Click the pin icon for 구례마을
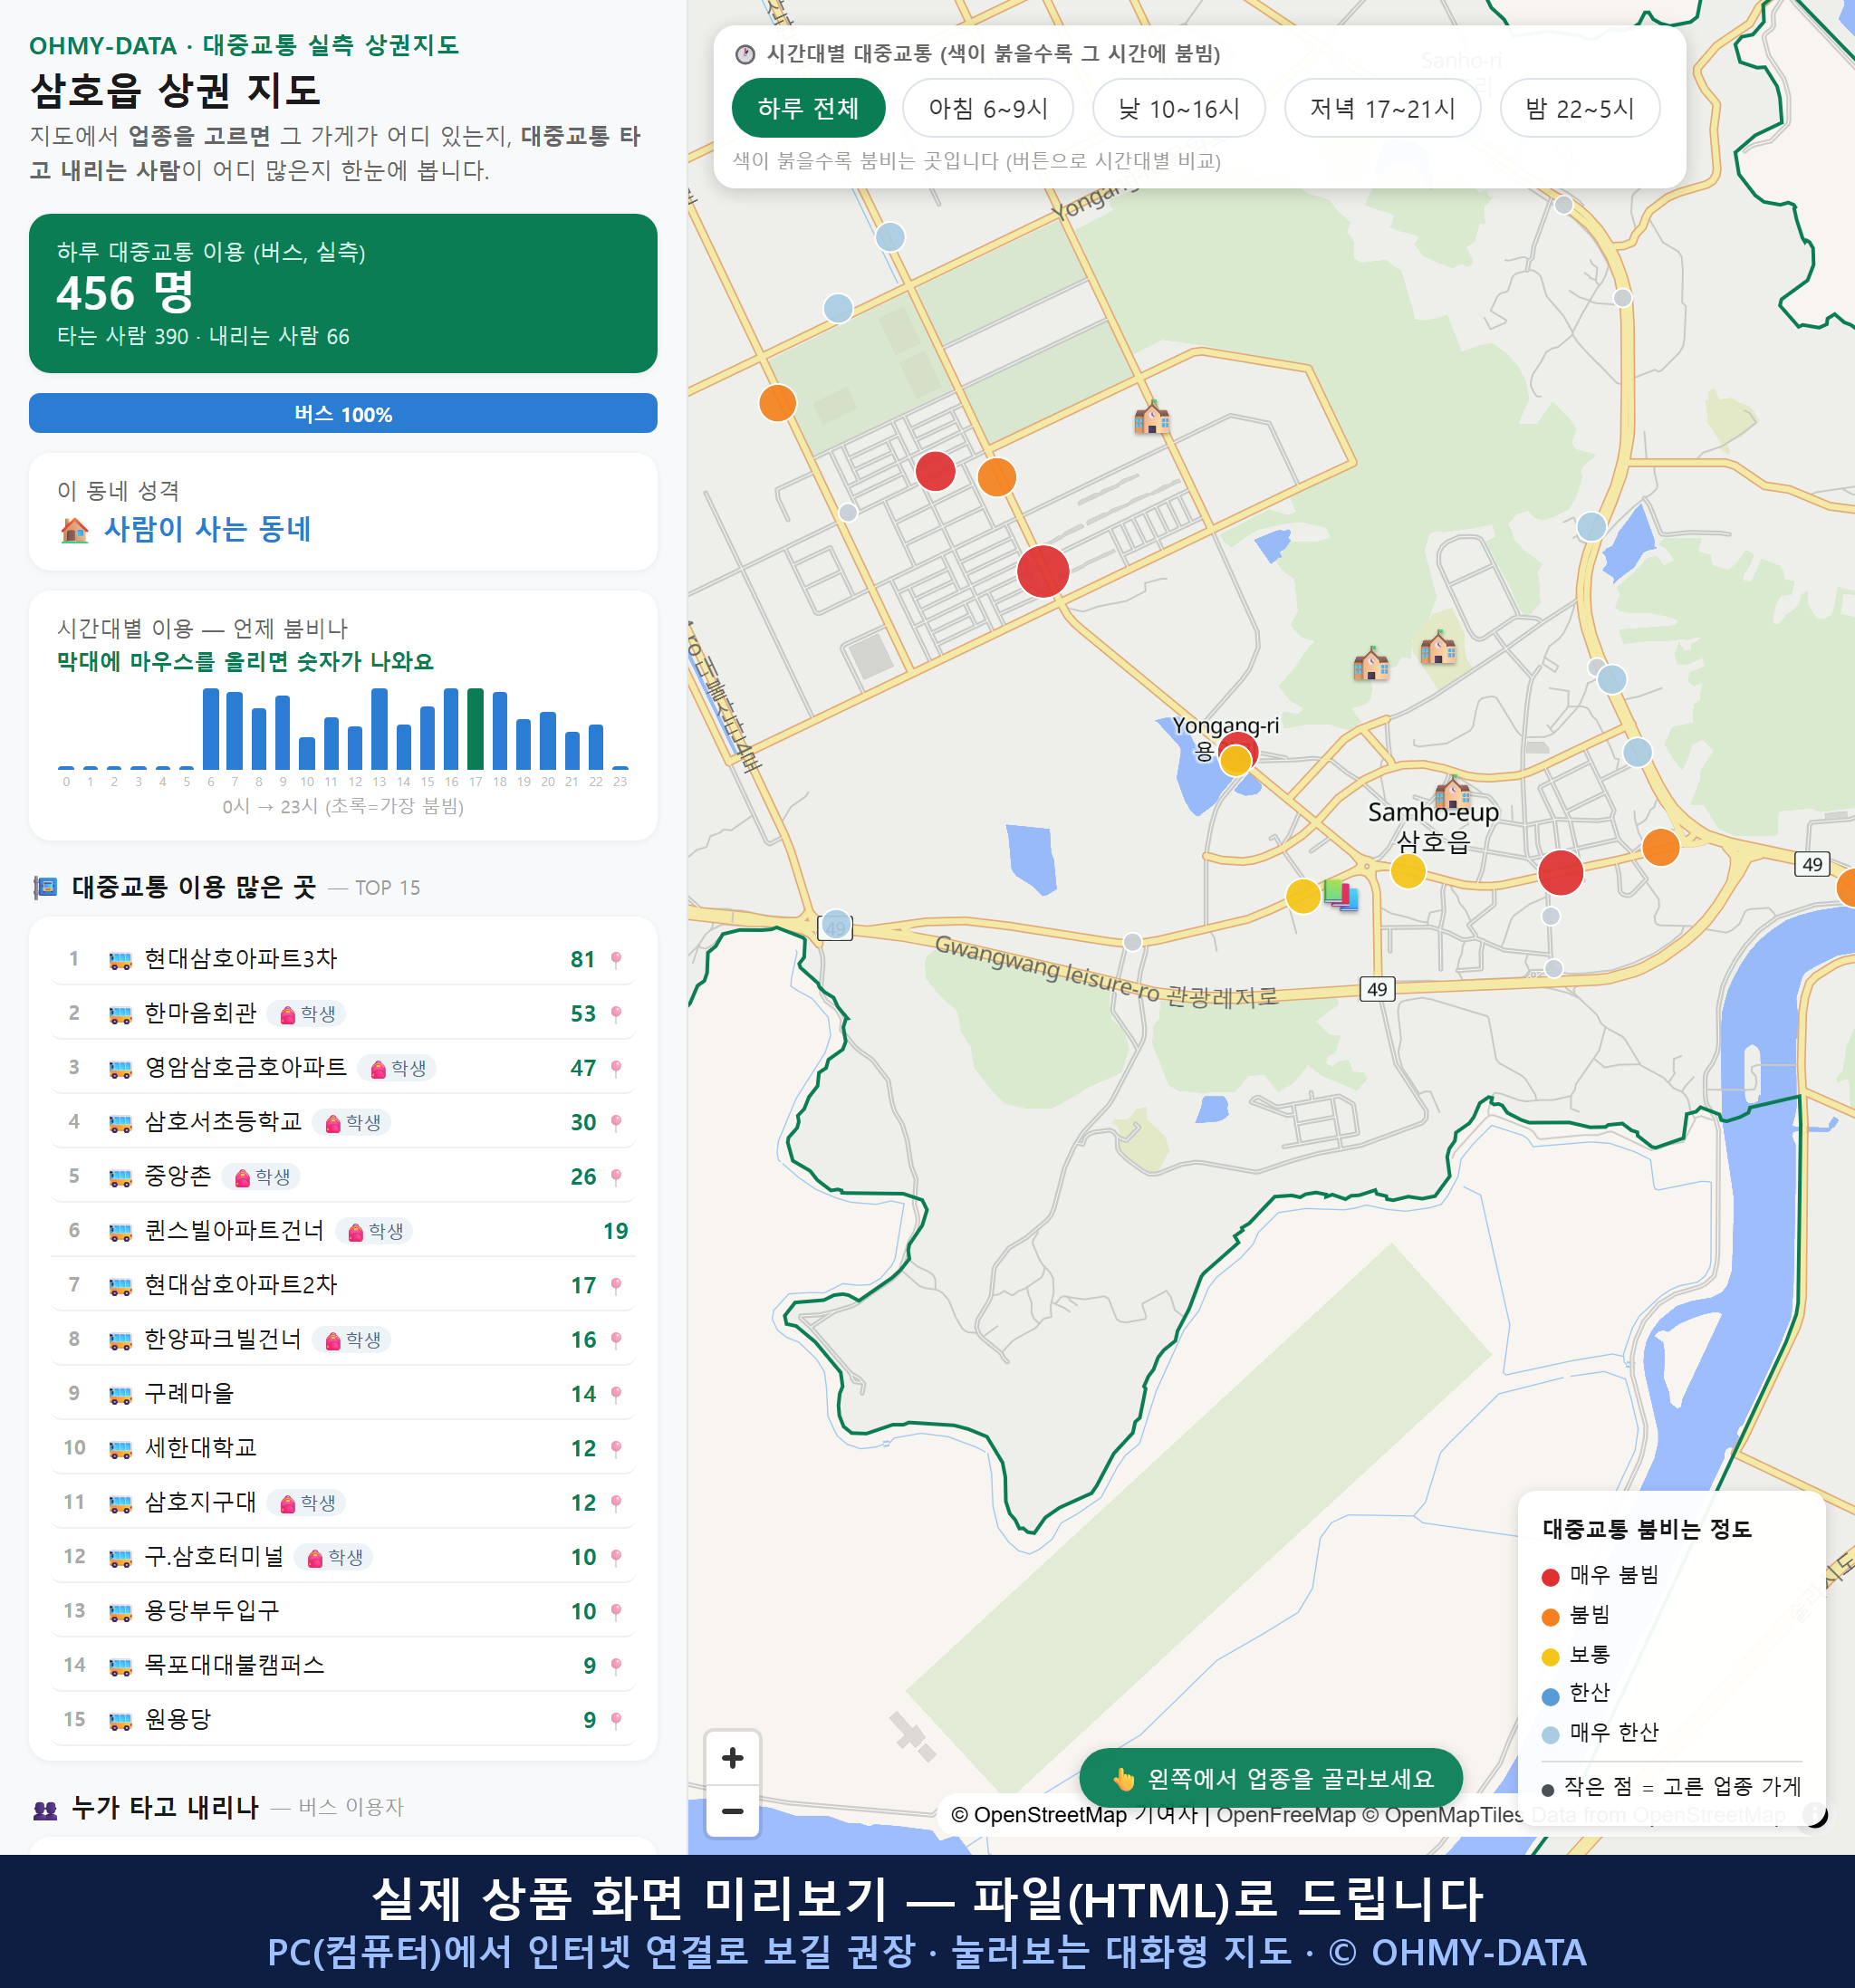Viewport: 1855px width, 1988px height. [616, 1394]
